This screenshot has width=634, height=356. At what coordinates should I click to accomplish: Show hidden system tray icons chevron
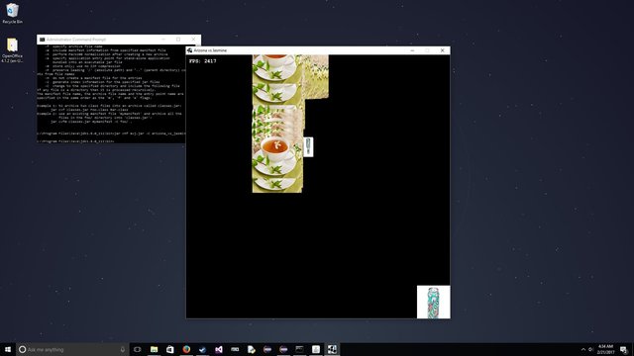tap(583, 349)
